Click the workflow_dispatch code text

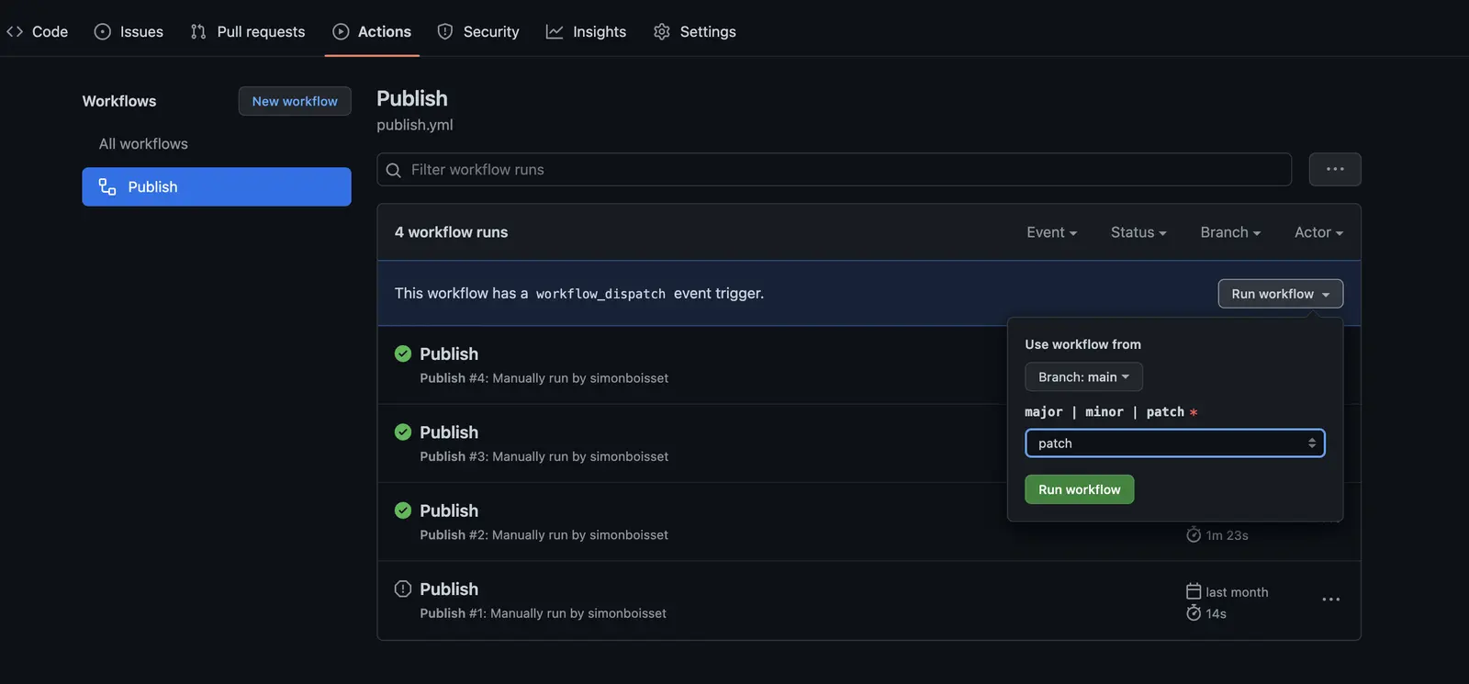(x=600, y=294)
